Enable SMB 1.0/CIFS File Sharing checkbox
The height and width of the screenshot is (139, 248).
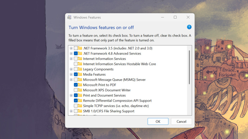tap(76, 111)
